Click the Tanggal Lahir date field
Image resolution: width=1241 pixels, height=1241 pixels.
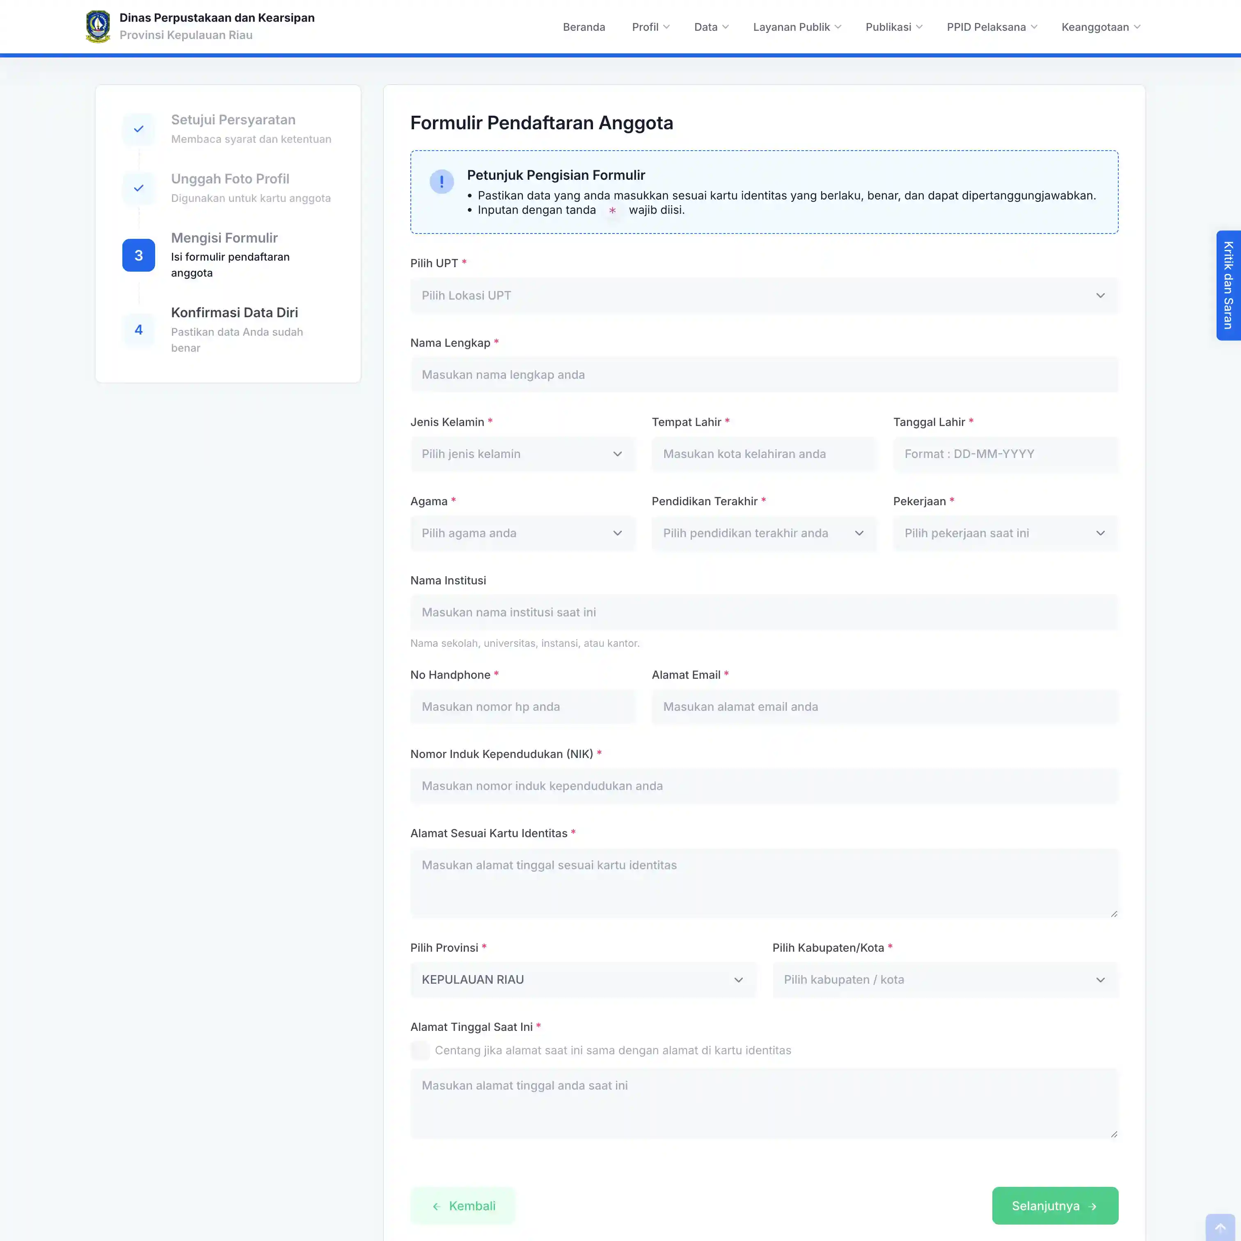click(x=1005, y=454)
